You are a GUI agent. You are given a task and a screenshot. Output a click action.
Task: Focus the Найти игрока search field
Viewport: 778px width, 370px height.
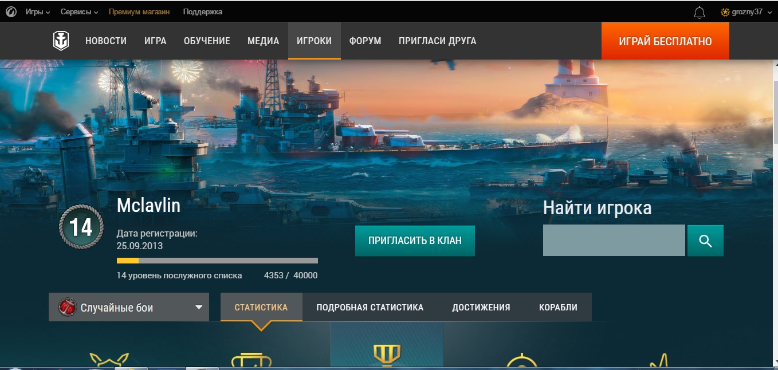614,241
